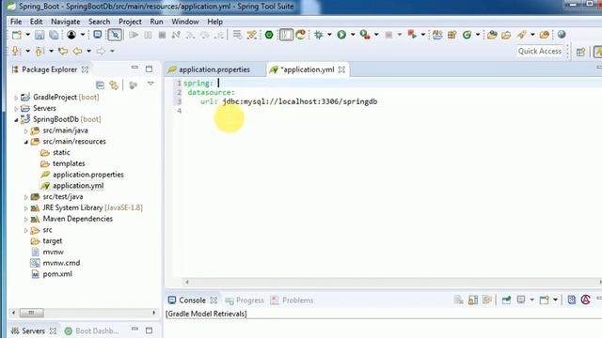Click Package Explorer horizontal scrollbar thumb
The image size is (602, 338).
click(x=31, y=313)
